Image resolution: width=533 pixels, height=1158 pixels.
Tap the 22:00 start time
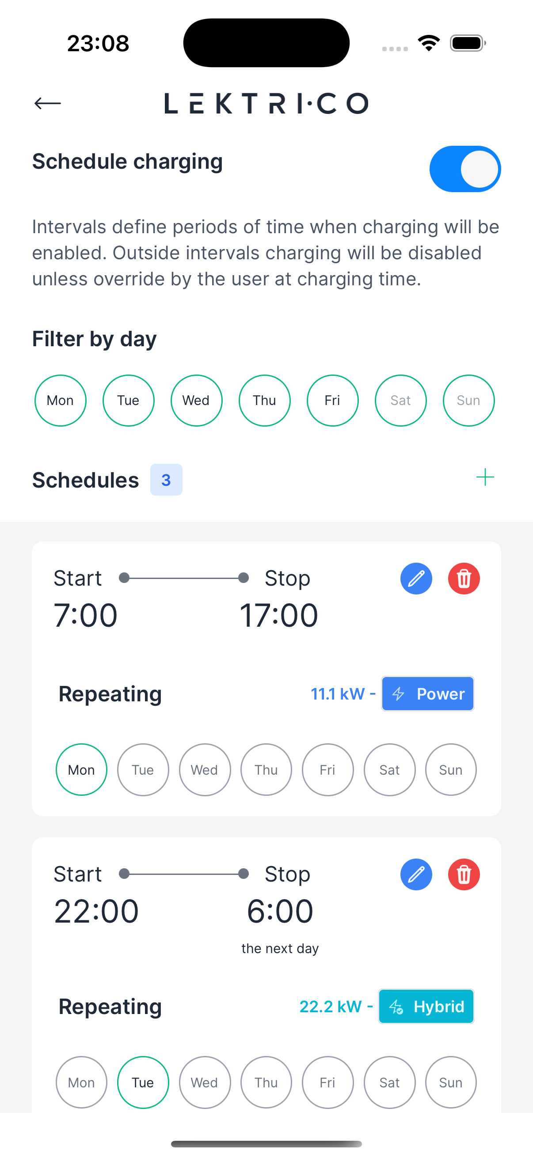96,911
